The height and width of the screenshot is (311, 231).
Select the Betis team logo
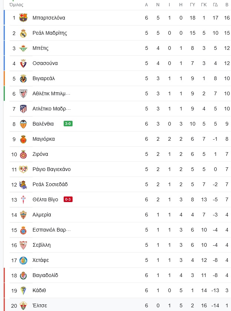[23, 48]
